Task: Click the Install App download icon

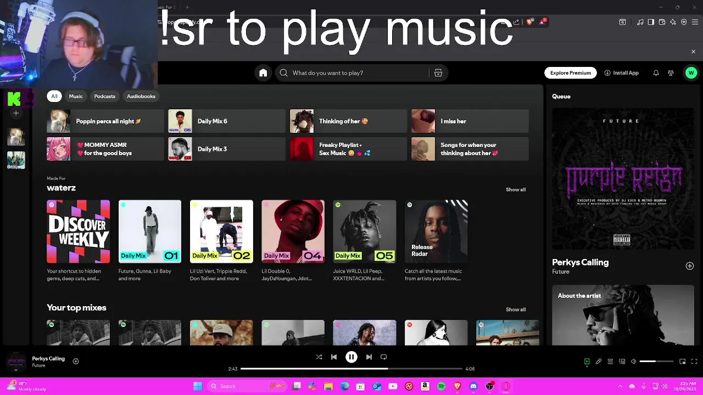Action: pos(607,73)
